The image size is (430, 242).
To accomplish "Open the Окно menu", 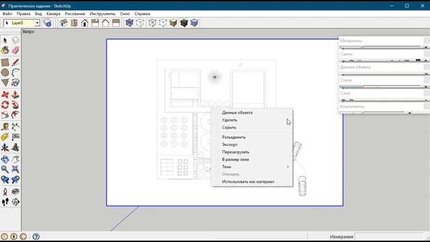I will point(125,13).
